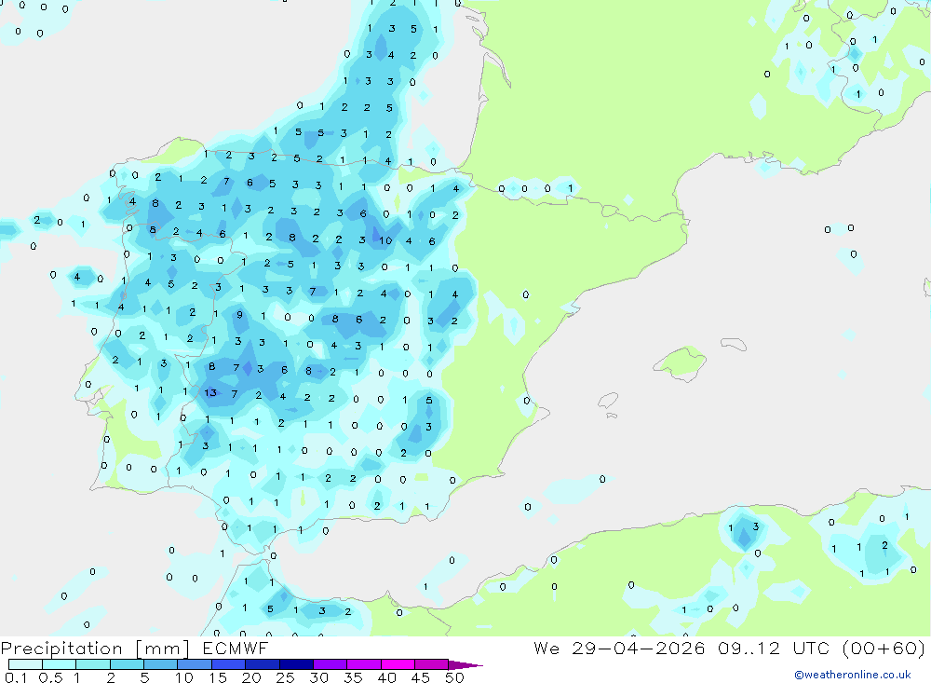The width and height of the screenshot is (931, 683).
Task: Click the '30' legend scale label
Action: coord(318,677)
